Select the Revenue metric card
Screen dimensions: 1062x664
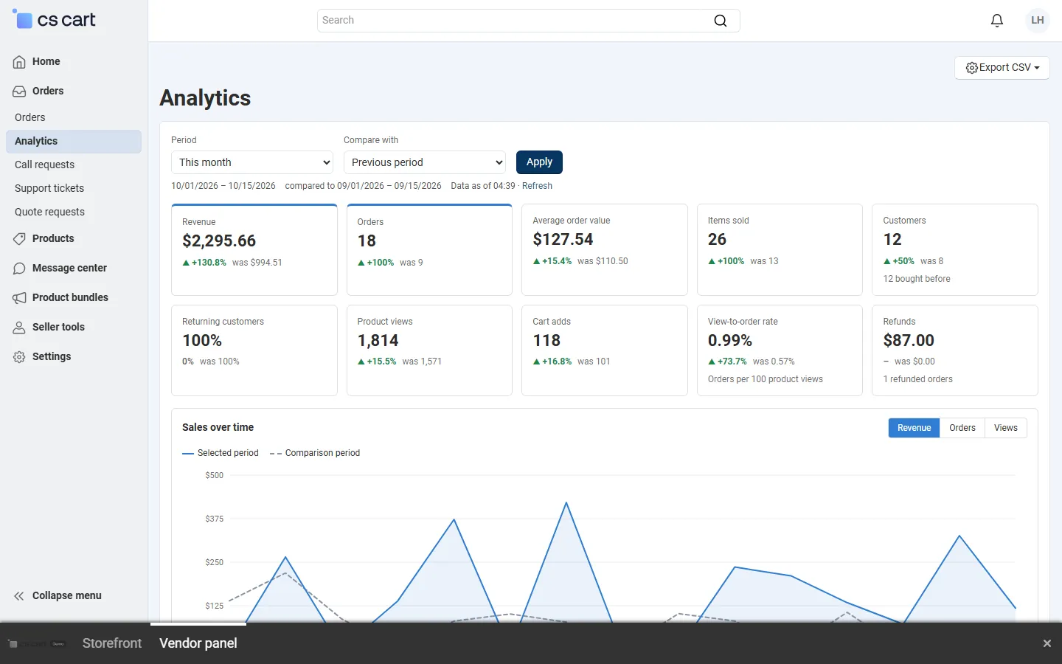click(254, 249)
